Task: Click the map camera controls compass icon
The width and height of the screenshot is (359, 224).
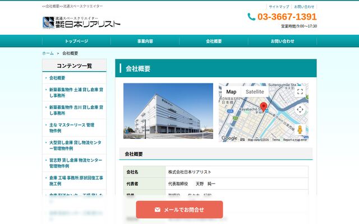Action: click(300, 110)
